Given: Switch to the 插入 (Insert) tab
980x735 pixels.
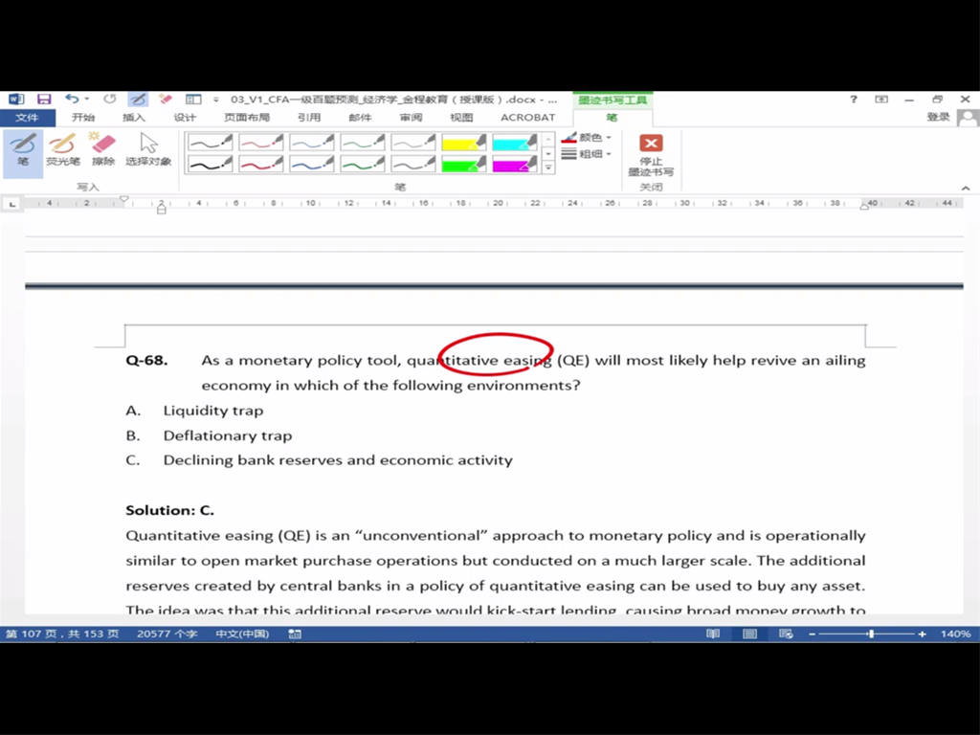Looking at the screenshot, I should click(x=133, y=118).
